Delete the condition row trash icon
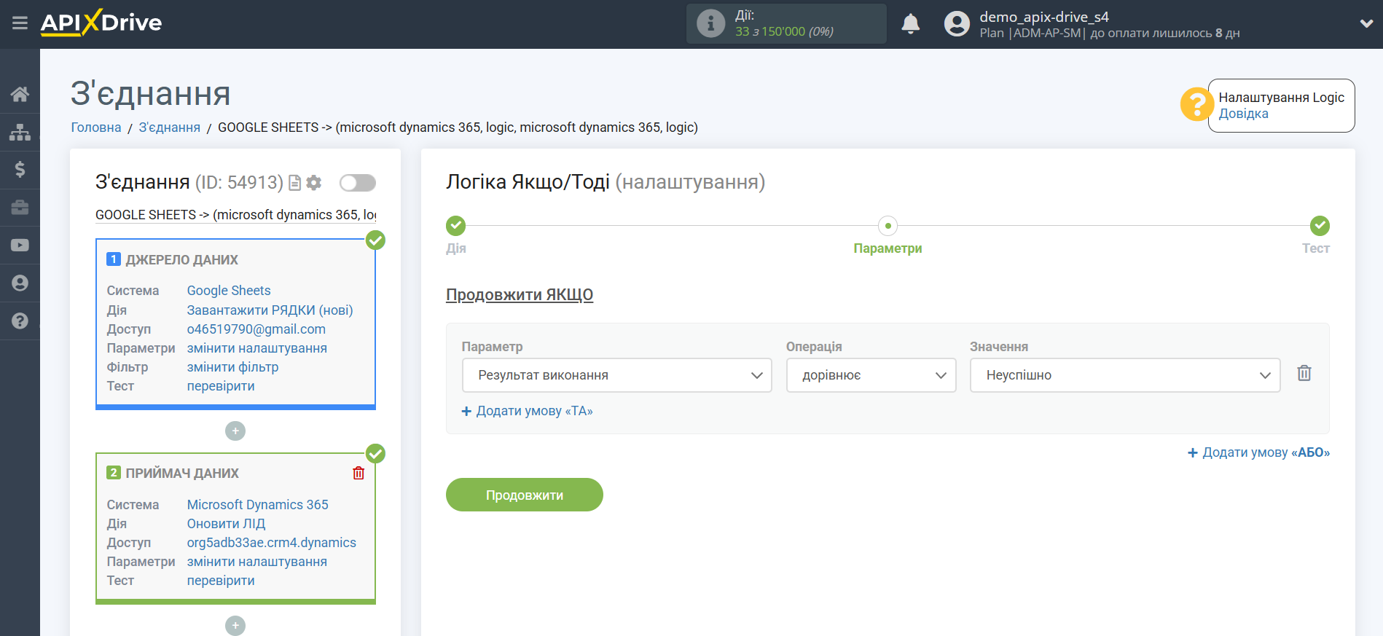1383x636 pixels. tap(1304, 374)
